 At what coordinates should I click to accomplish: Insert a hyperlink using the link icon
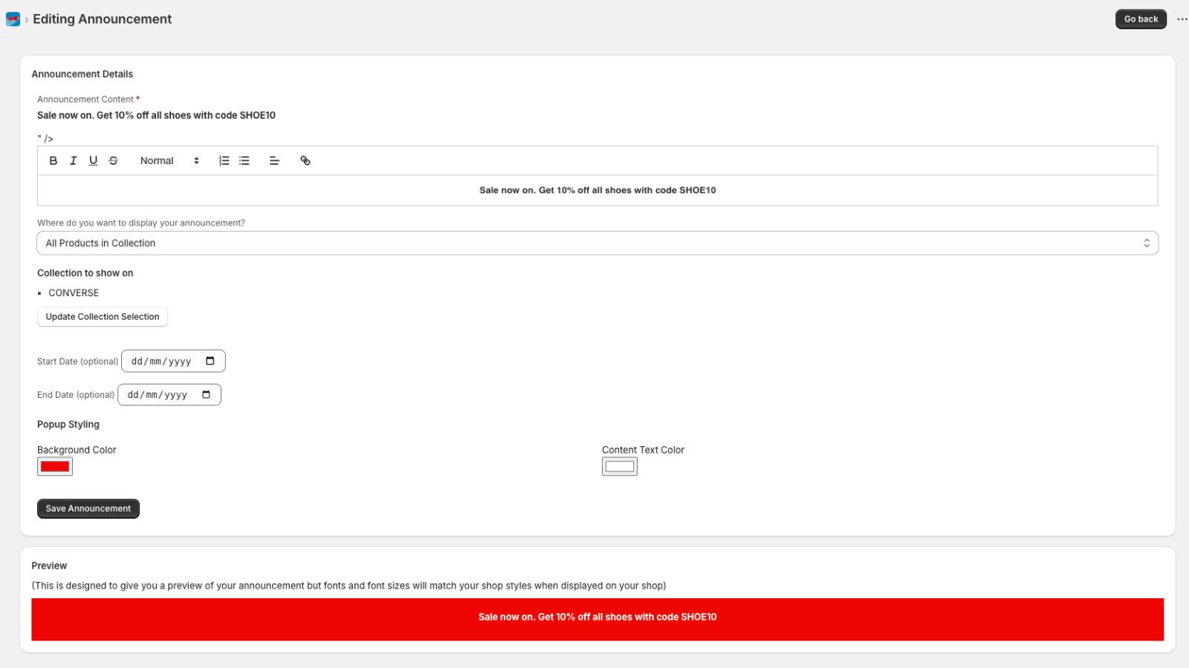tap(305, 160)
